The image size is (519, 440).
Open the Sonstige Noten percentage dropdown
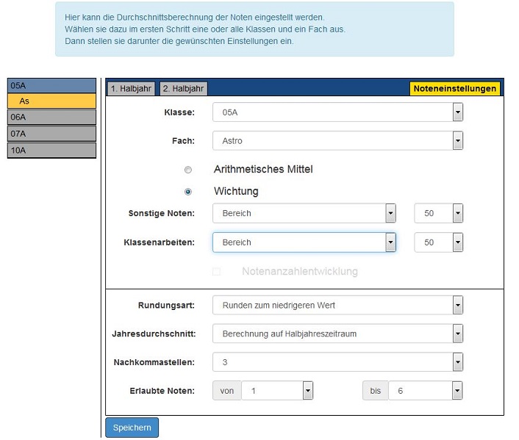point(439,213)
